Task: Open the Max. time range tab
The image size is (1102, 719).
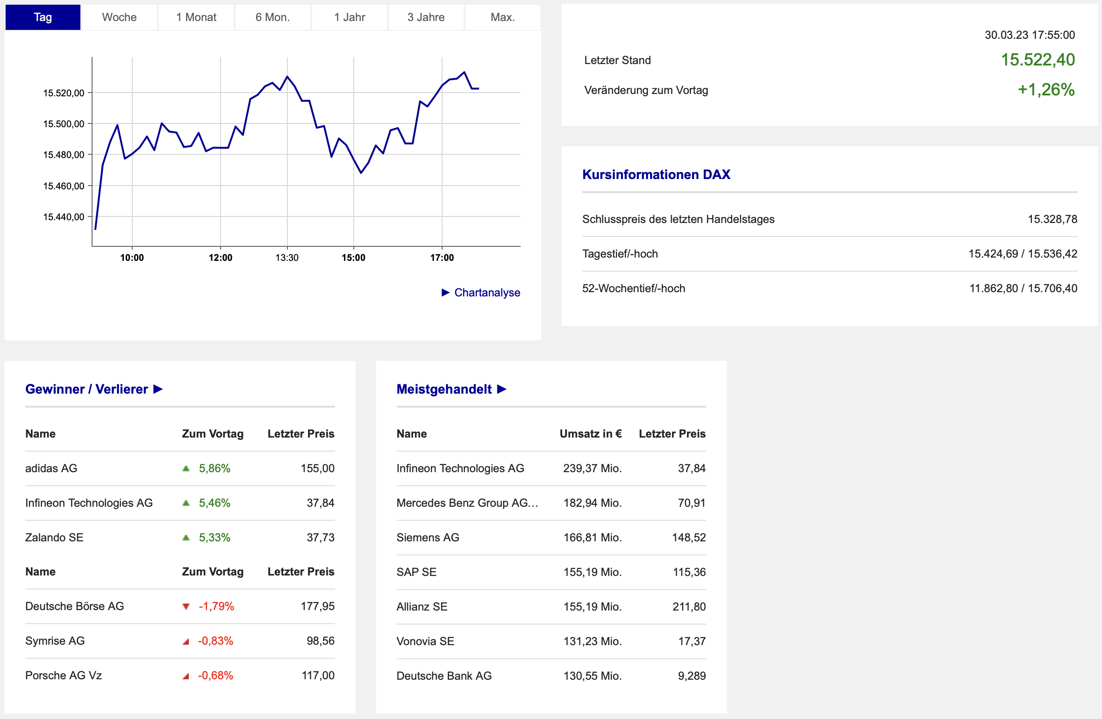Action: pyautogui.click(x=503, y=17)
